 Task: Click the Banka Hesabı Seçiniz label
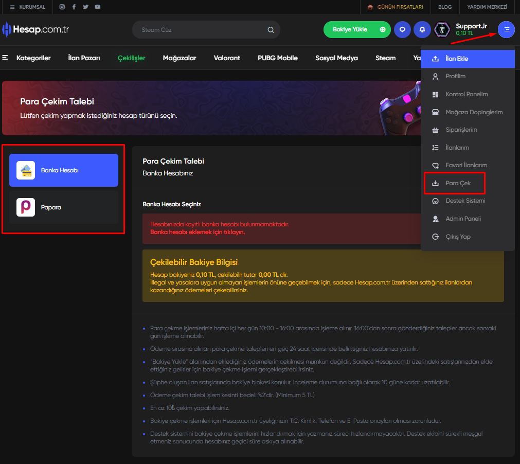(172, 204)
